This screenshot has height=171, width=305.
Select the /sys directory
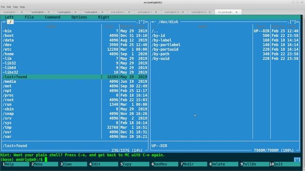point(75,123)
